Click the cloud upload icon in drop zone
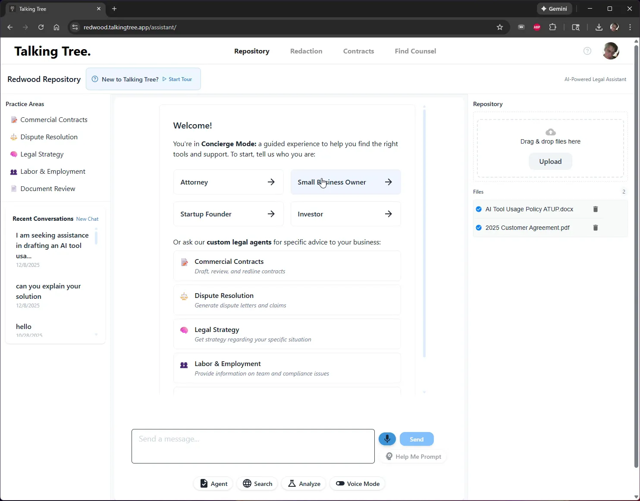This screenshot has width=640, height=501. pos(551,132)
